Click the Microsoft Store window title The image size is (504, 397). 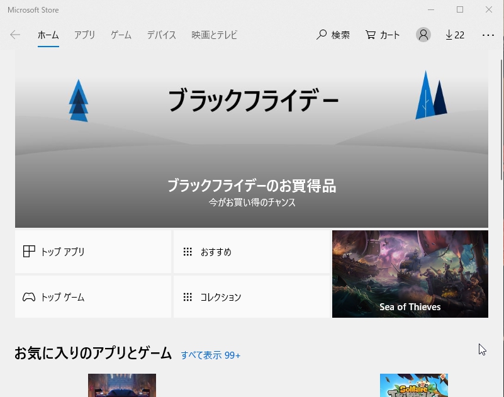click(x=33, y=10)
